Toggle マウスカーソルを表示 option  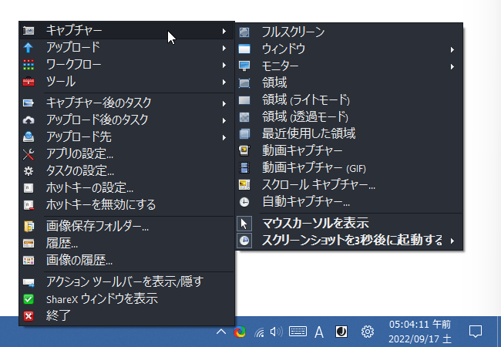pyautogui.click(x=349, y=224)
